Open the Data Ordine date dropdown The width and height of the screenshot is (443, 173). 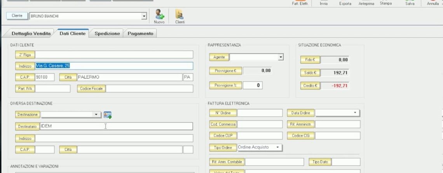[355, 112]
